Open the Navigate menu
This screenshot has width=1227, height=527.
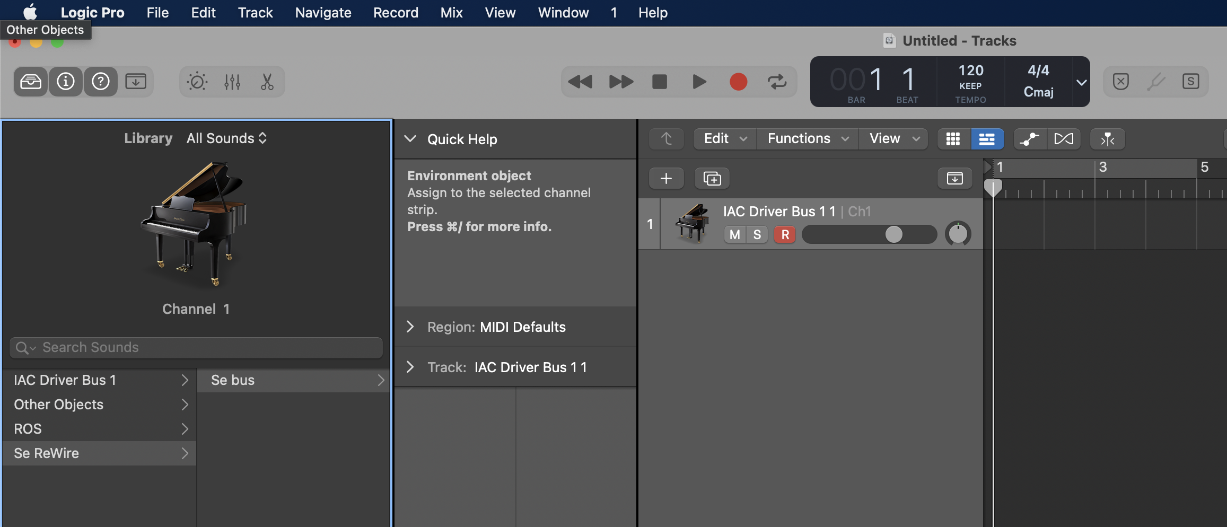click(323, 13)
